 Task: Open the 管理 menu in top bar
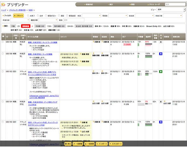point(132,4)
